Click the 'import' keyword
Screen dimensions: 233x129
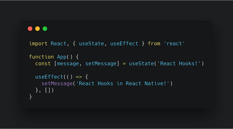[38, 44]
